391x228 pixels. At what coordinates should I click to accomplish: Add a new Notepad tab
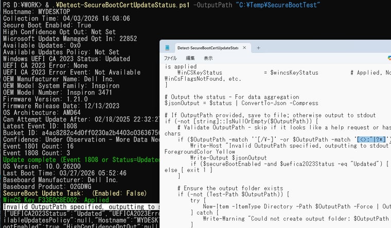pos(258,48)
